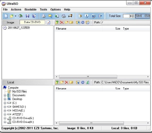Screen dimensions: 152x133
Task: Click the gear Properties icon in Image toolbar
Action: (83, 23)
